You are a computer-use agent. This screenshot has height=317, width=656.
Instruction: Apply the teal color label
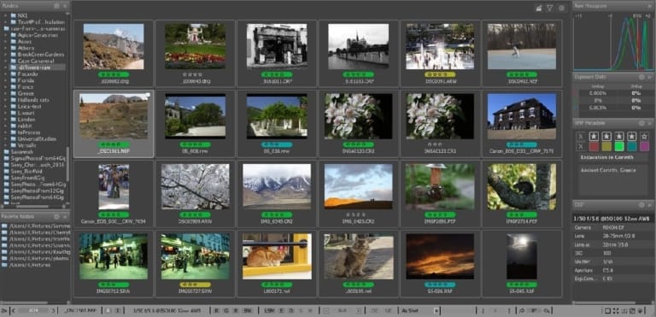(632, 147)
